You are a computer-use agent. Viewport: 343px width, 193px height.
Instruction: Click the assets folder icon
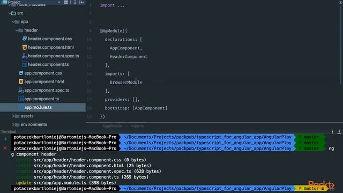point(17,116)
